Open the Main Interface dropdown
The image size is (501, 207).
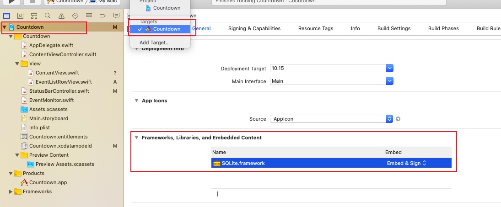[390, 81]
